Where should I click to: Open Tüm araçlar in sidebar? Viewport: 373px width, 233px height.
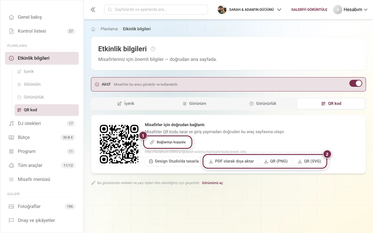[x=42, y=165]
